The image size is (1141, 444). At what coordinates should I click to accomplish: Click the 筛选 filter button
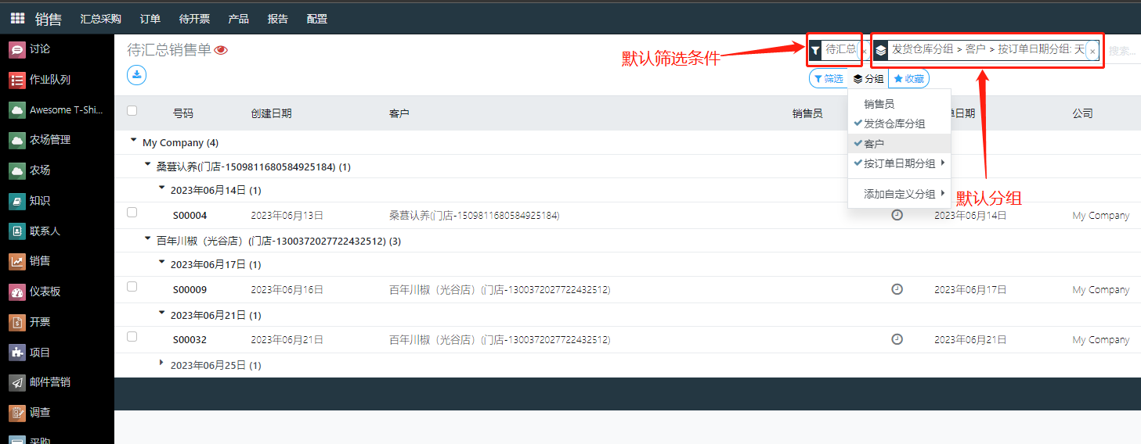828,79
